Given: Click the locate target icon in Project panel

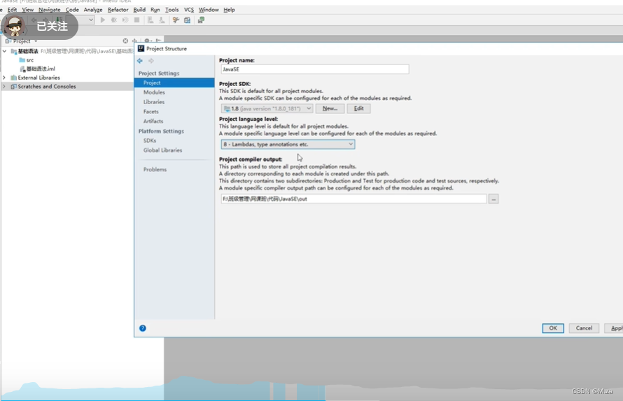Looking at the screenshot, I should 125,41.
